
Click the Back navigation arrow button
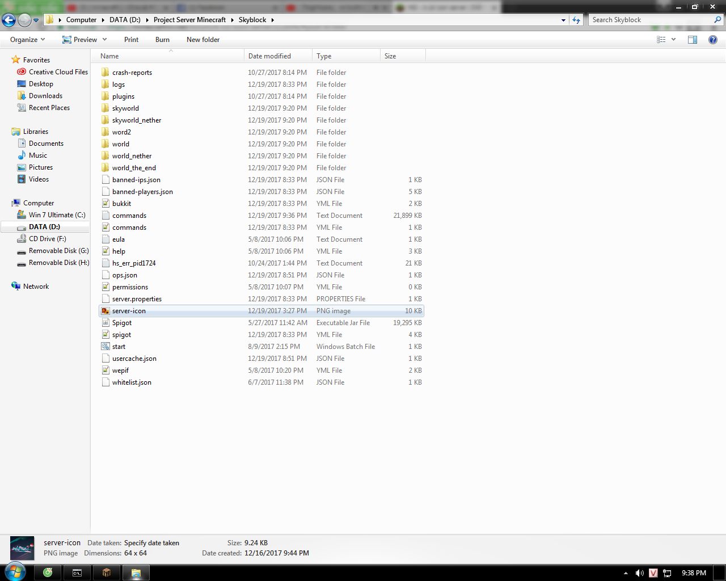click(9, 20)
